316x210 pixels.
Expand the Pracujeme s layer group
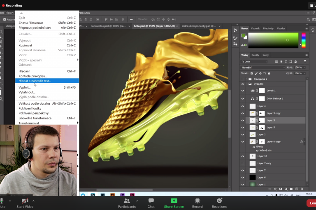click(246, 79)
